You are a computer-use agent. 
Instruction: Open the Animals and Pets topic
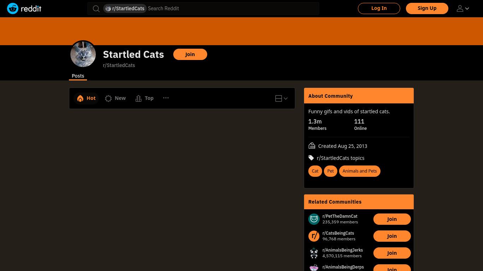click(360, 171)
